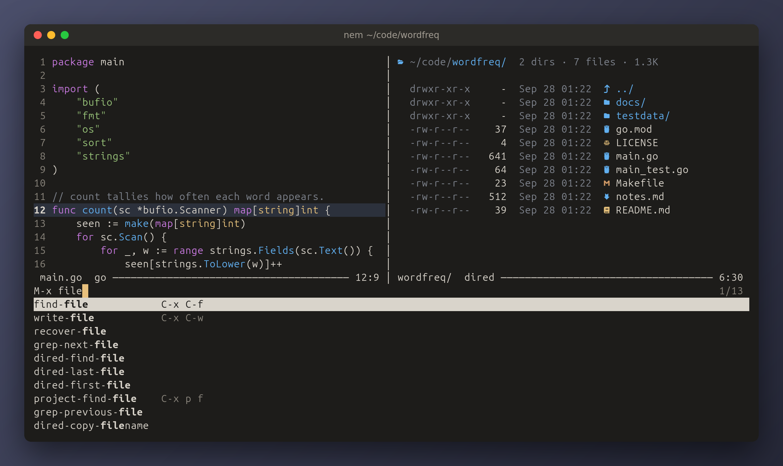The height and width of the screenshot is (466, 783).
Task: Click the up-arrow icon for parent directory ../
Action: [x=607, y=89]
